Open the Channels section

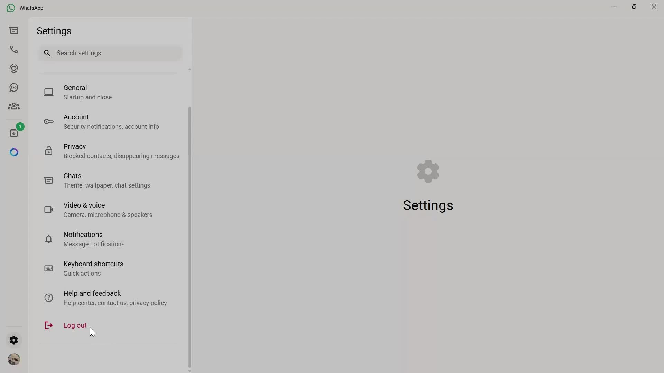[x=14, y=87]
